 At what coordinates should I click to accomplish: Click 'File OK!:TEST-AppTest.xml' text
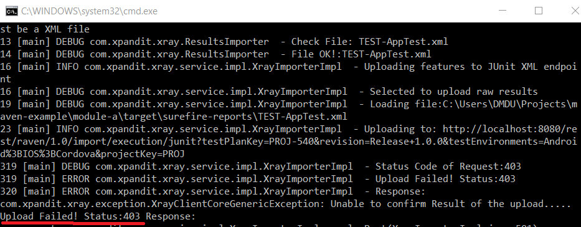pos(361,54)
